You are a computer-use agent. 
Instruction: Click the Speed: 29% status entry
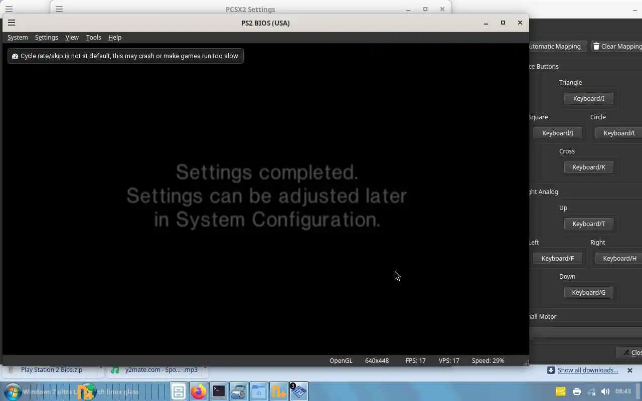click(488, 360)
